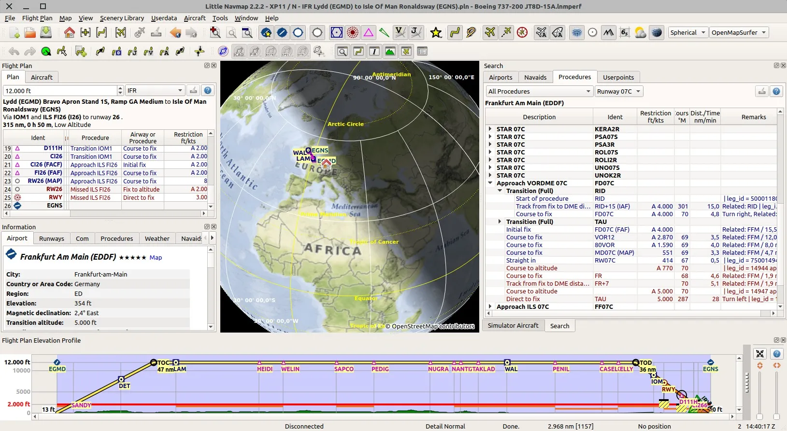Click the yellow star userpoints icon

pos(436,33)
